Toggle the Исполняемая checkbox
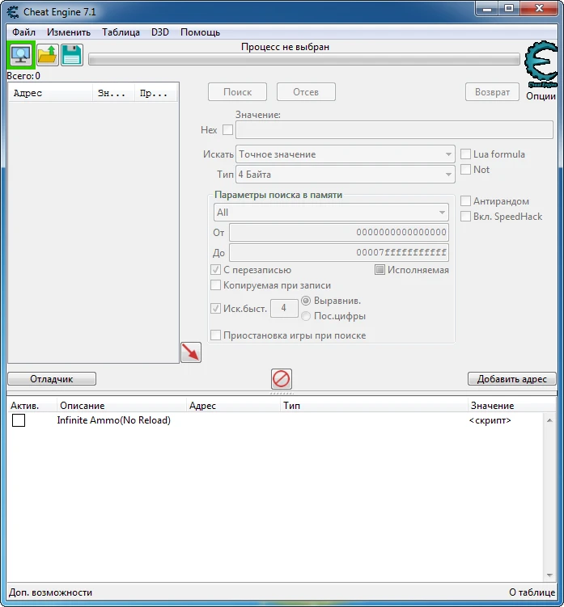Viewport: 564px width, 607px height. [380, 270]
